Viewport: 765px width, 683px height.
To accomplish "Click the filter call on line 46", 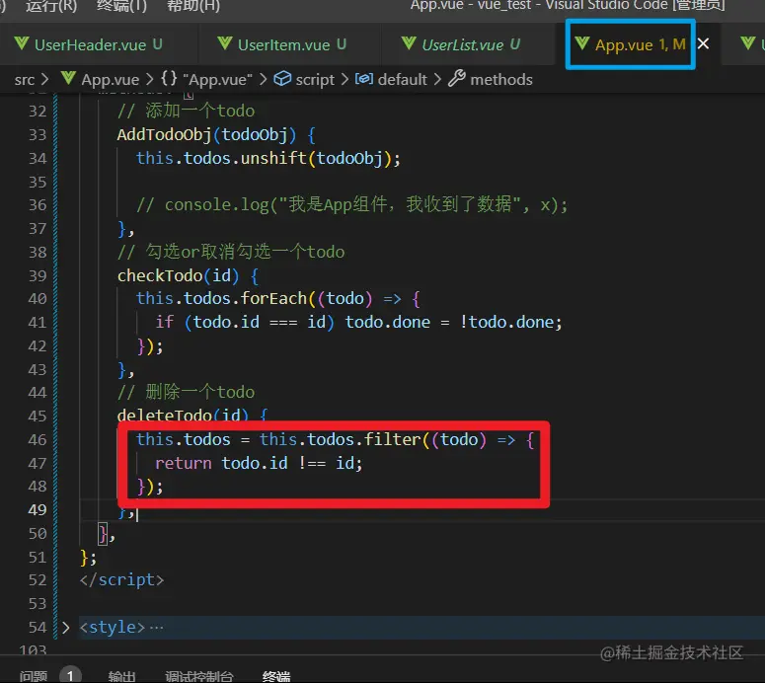I will click(x=392, y=439).
